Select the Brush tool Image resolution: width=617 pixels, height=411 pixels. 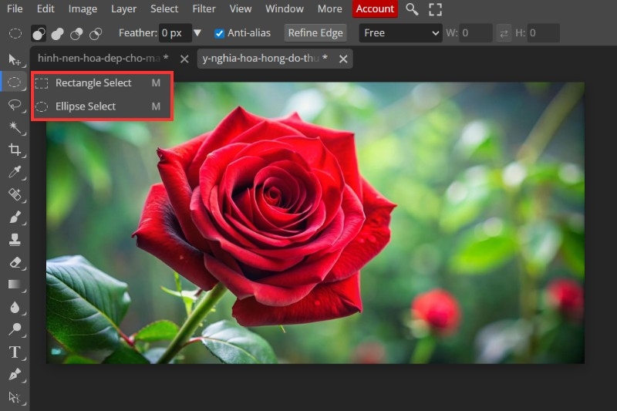pos(15,217)
